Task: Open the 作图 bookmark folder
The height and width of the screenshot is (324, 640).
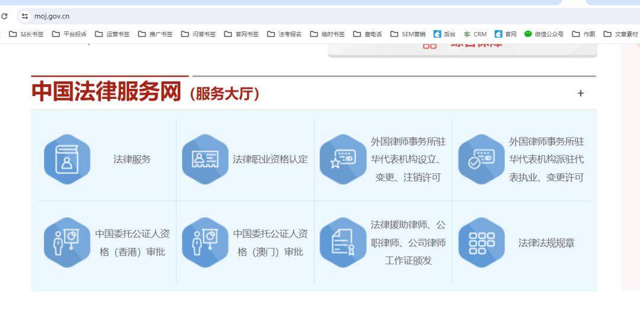Action: (584, 34)
